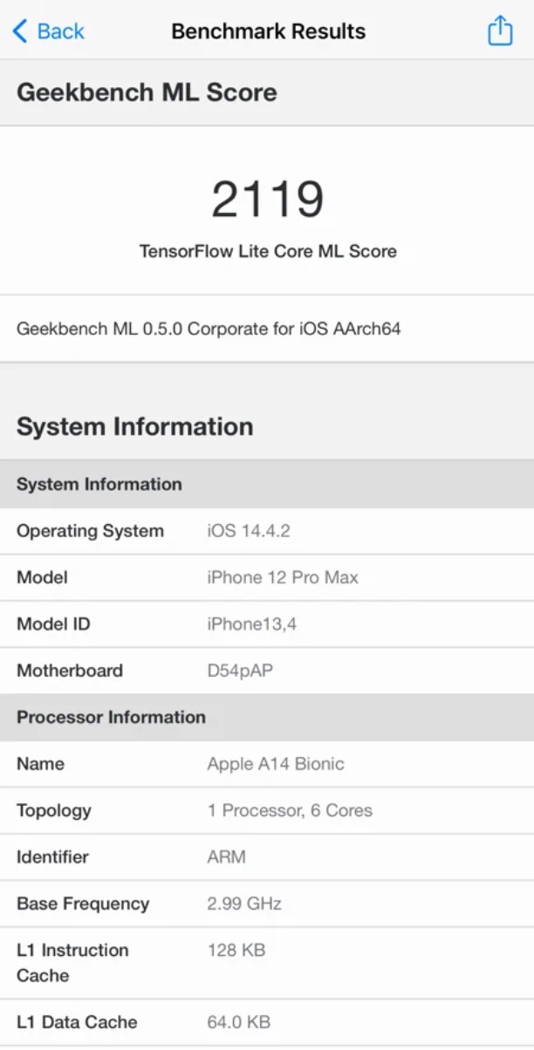Tap the Processor Information section header
This screenshot has height=1050, width=534.
tap(111, 717)
